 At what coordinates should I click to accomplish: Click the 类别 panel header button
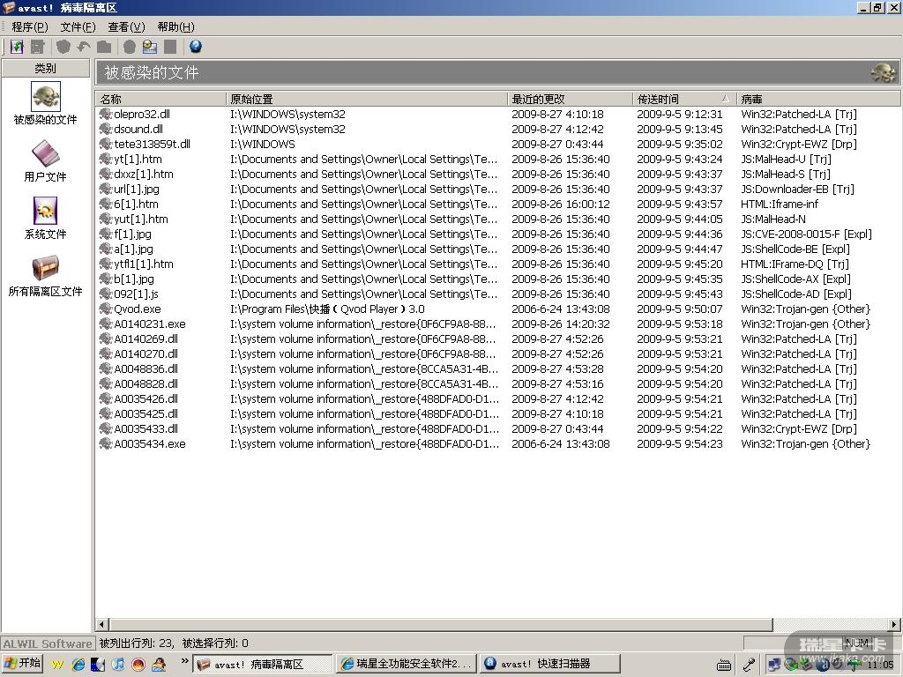click(x=46, y=69)
